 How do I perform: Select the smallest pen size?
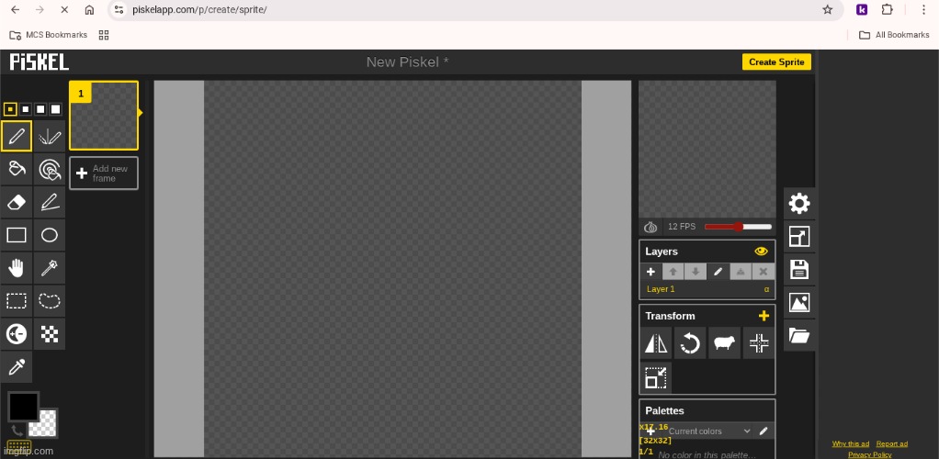(9, 109)
